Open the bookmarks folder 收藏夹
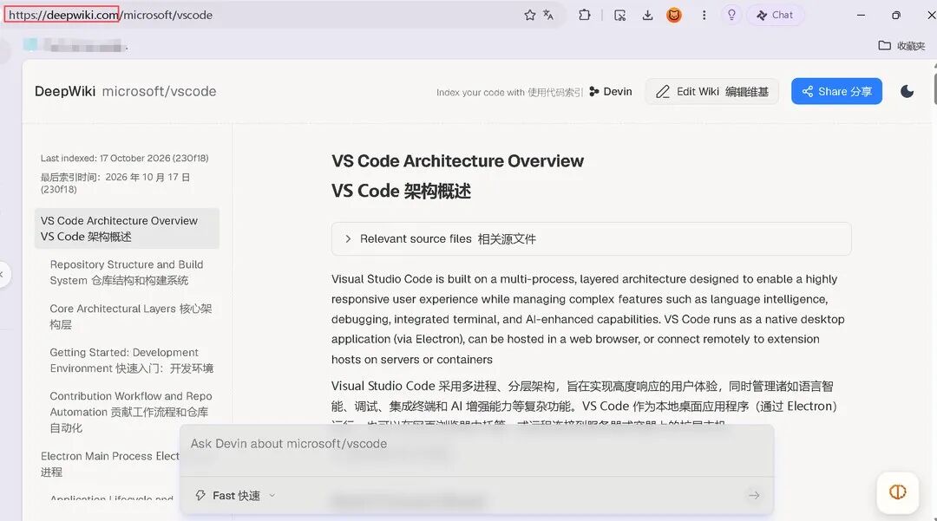Viewport: 937px width, 521px height. coord(901,45)
